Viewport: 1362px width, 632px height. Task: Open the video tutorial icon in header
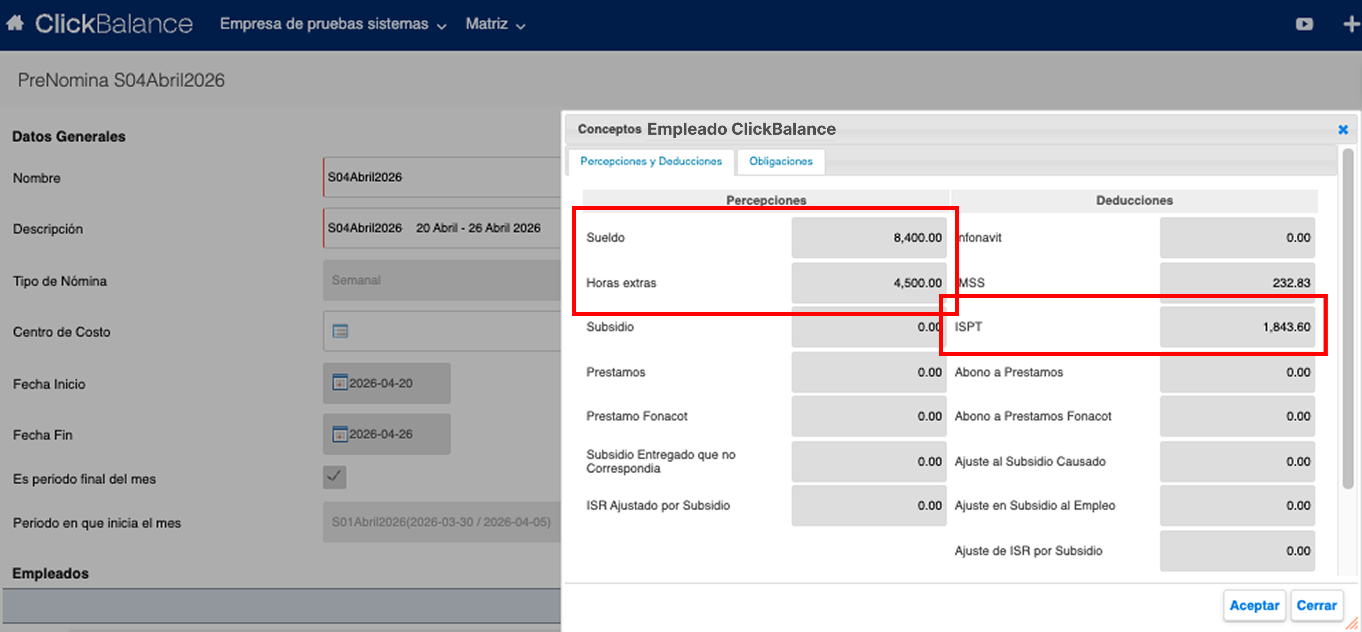pos(1304,24)
